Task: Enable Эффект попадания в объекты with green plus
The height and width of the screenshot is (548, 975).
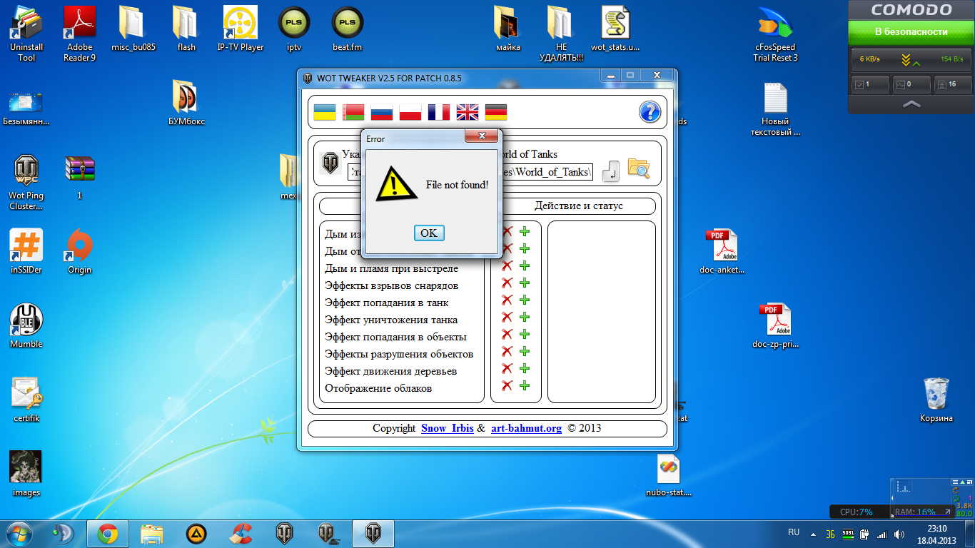Action: point(525,334)
